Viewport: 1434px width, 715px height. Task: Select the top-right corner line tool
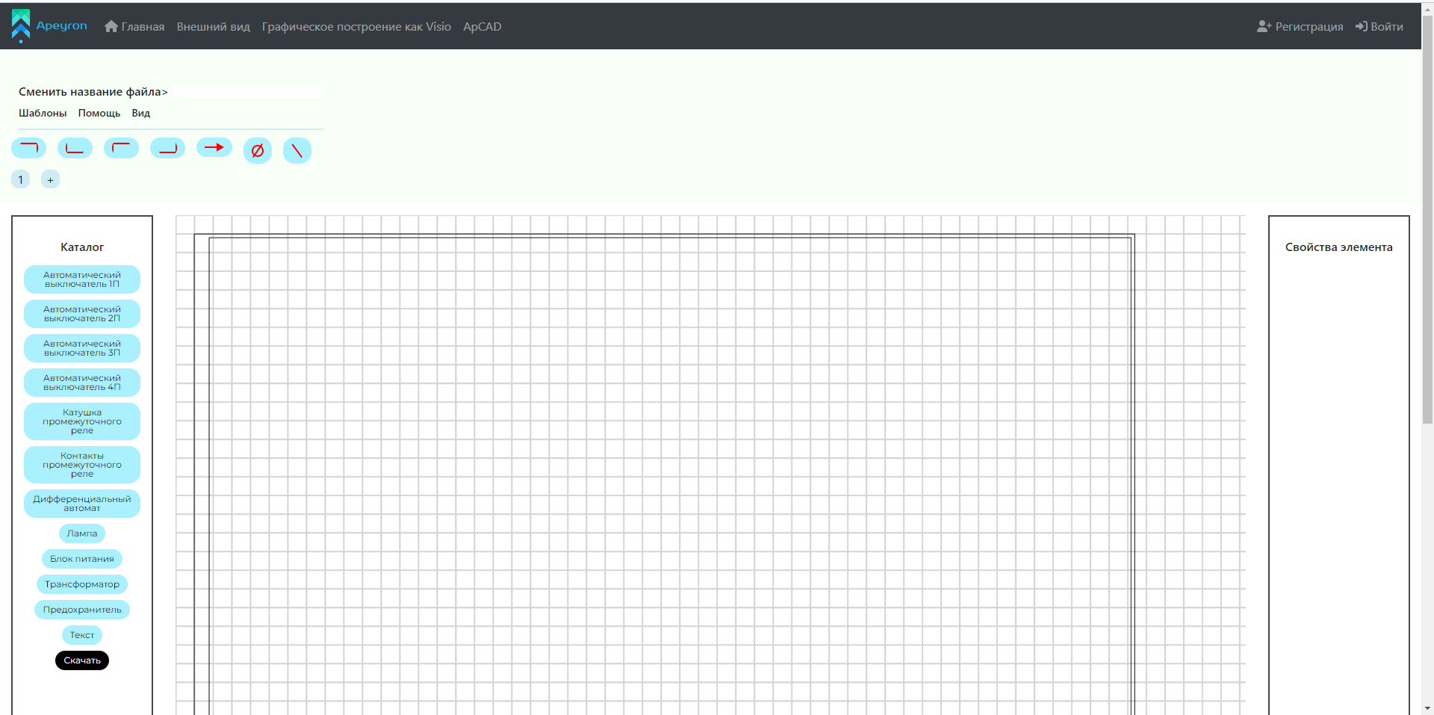click(28, 148)
